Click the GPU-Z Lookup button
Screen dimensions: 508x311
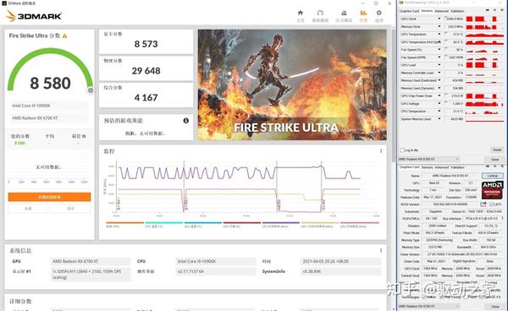(493, 176)
